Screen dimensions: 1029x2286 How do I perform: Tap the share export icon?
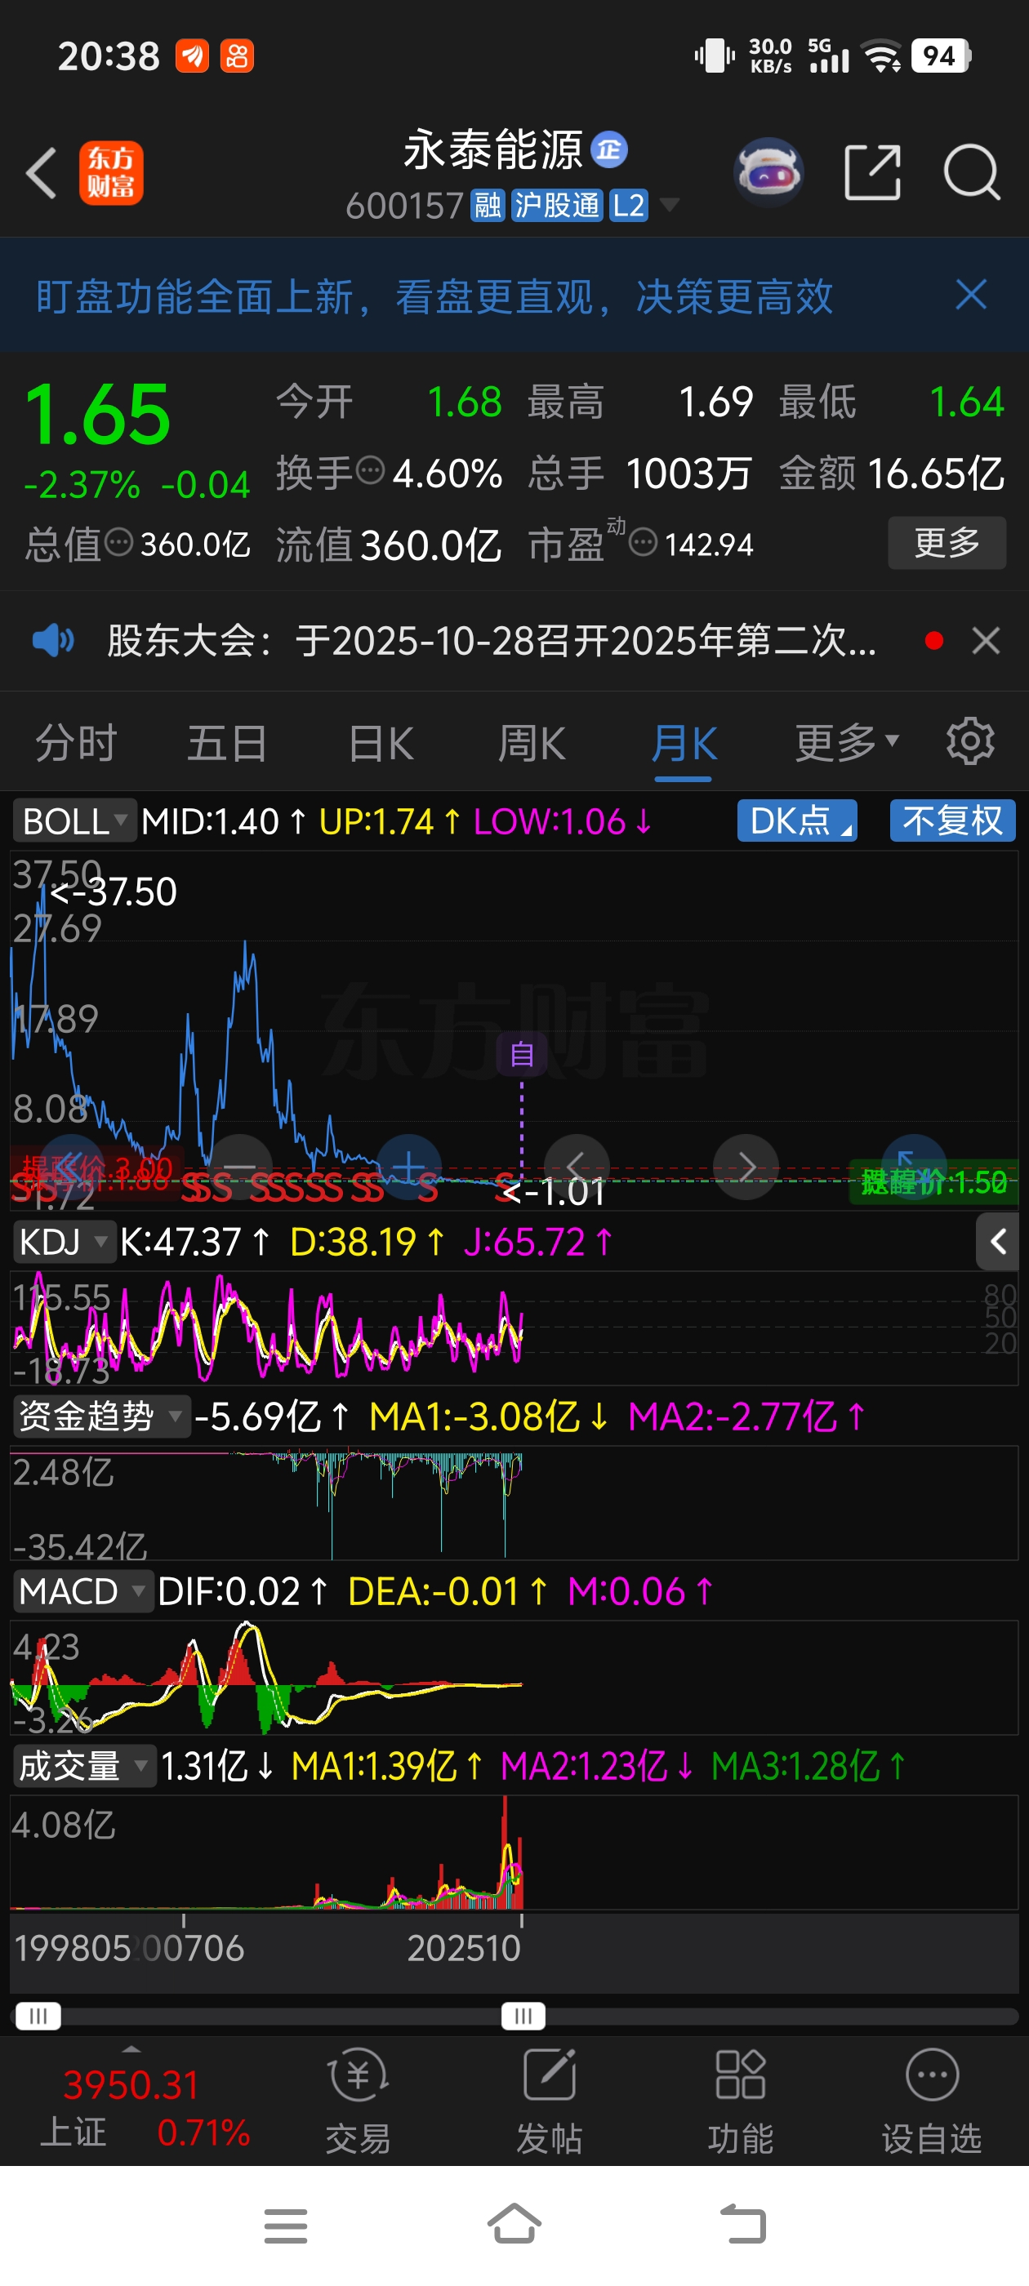(872, 172)
